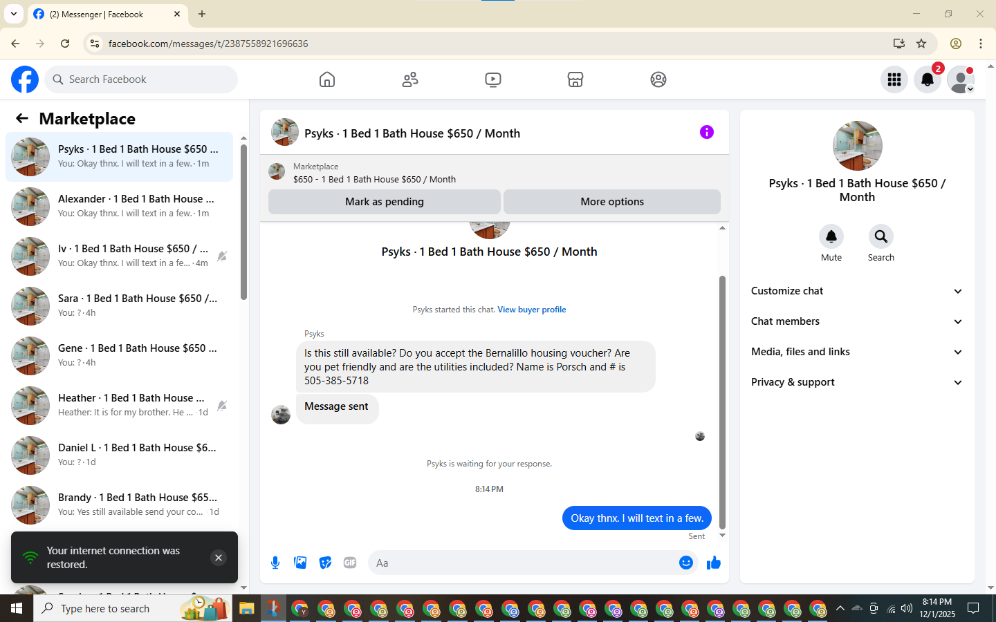Screen dimensions: 996x622
Task: Open the Friends icon in top navigation
Action: pyautogui.click(x=410, y=79)
